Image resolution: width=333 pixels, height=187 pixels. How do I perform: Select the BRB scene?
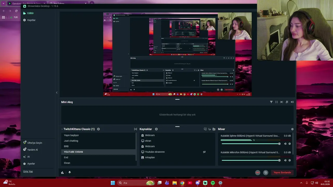point(98,146)
